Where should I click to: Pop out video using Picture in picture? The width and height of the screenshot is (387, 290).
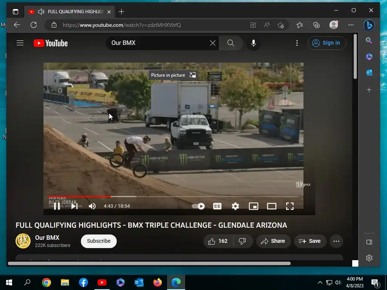(x=173, y=75)
